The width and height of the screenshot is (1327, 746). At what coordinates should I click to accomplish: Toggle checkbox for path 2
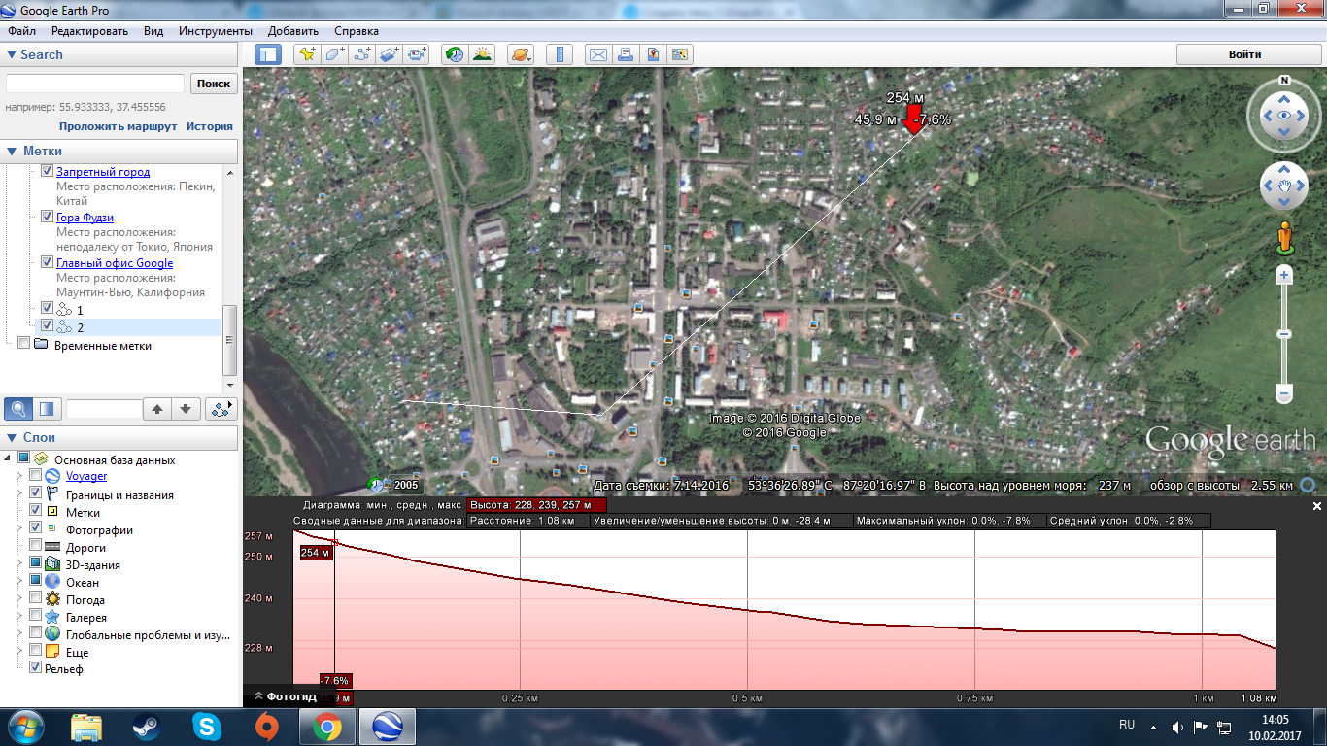click(47, 325)
